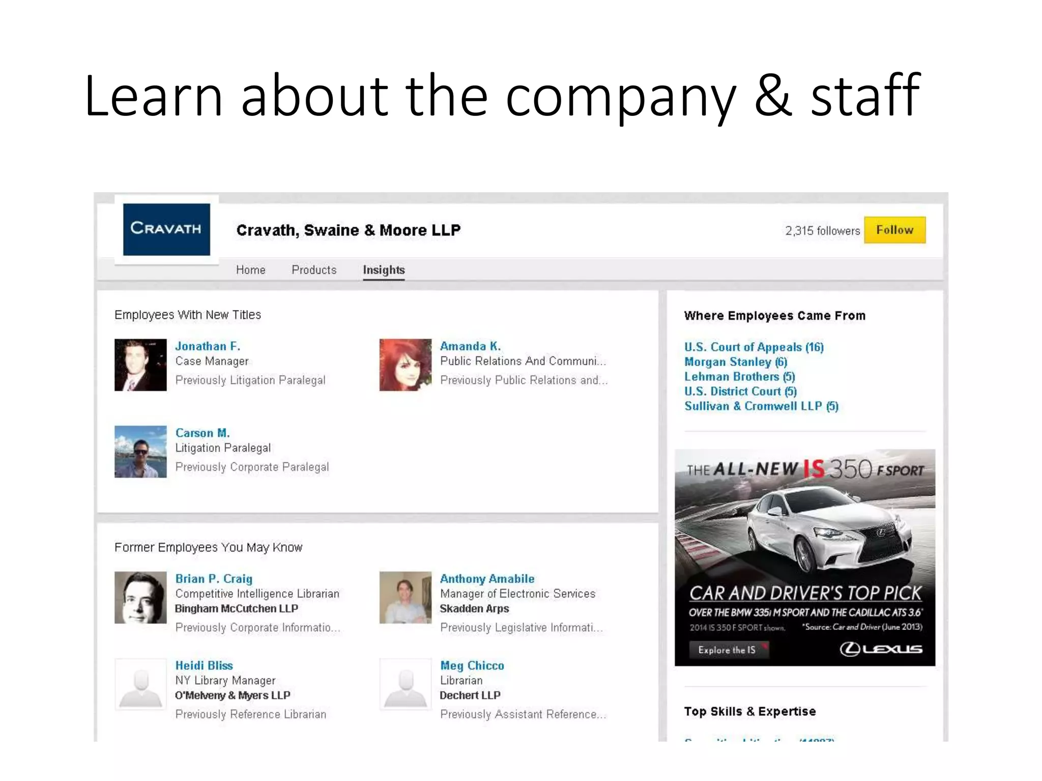
Task: Open Jonathan F.'s profile photo
Action: click(140, 365)
